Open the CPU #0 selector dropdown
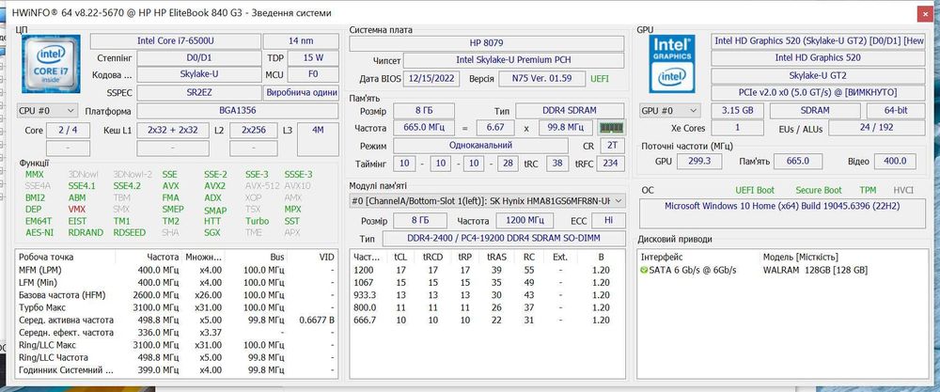This screenshot has width=940, height=392. click(47, 111)
